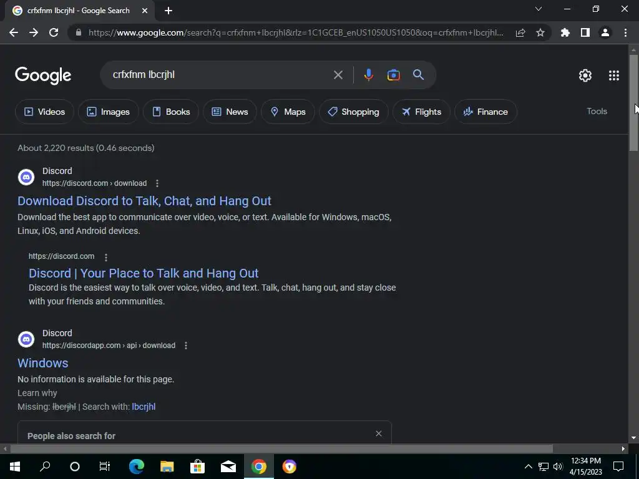Open File Explorer from the taskbar
The image size is (639, 479).
(167, 467)
